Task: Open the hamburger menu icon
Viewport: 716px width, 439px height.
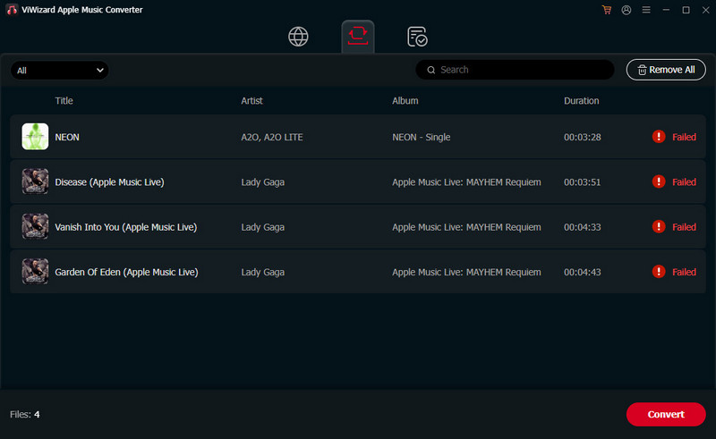Action: [646, 10]
